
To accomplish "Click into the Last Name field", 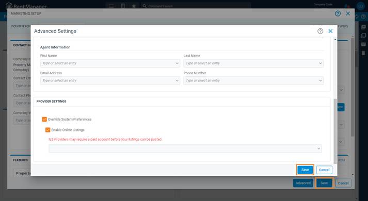I will pos(253,63).
